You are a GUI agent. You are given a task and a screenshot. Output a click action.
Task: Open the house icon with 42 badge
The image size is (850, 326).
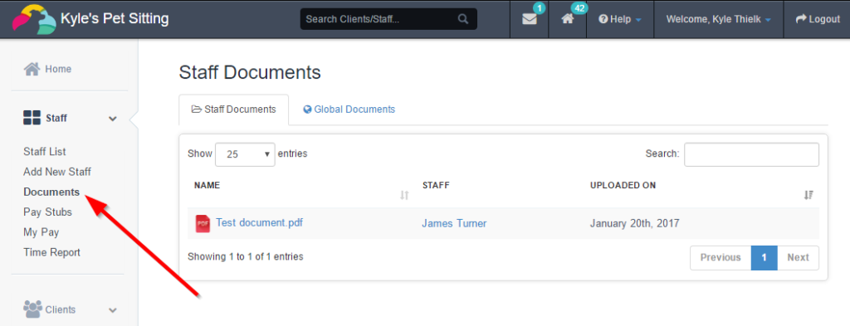(567, 19)
